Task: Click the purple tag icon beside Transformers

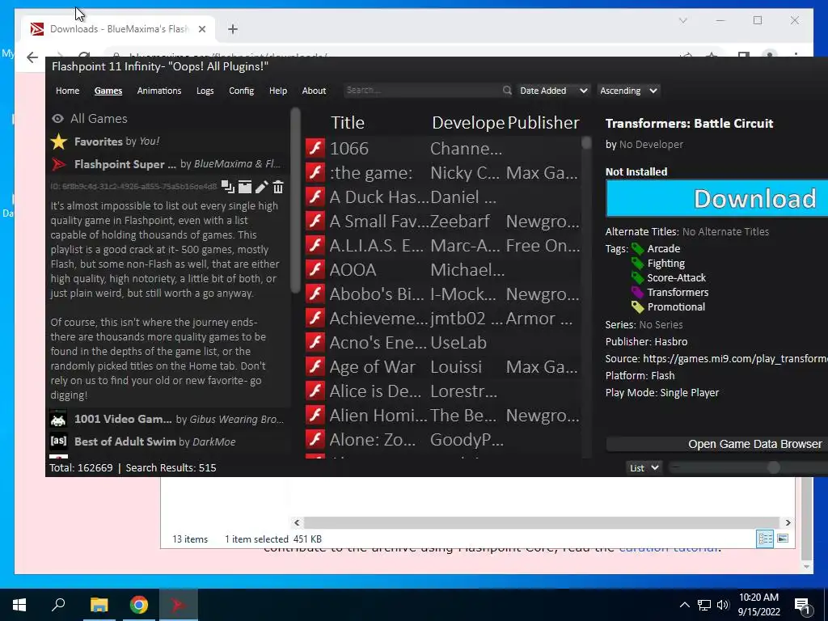Action: point(637,292)
